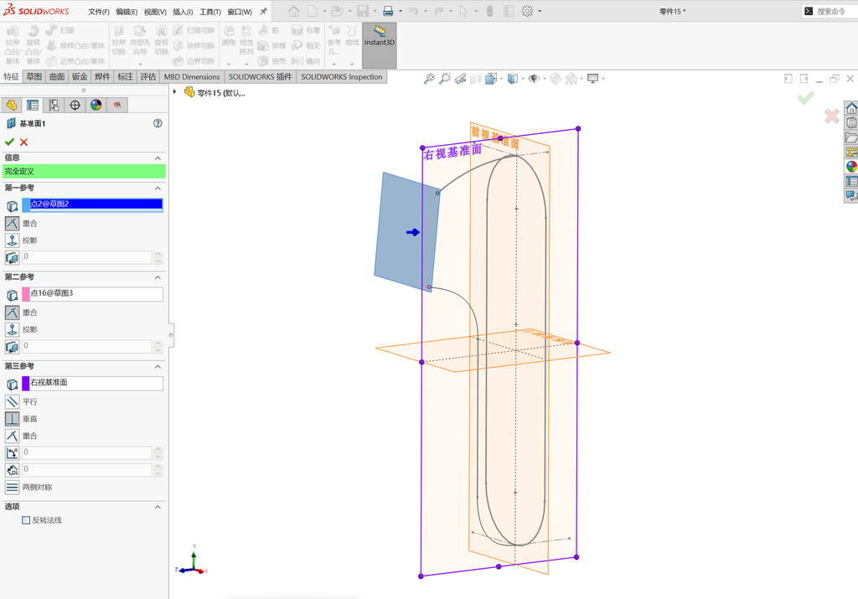Click the Zoom to Area icon
Viewport: 858px width, 599px height.
(445, 79)
